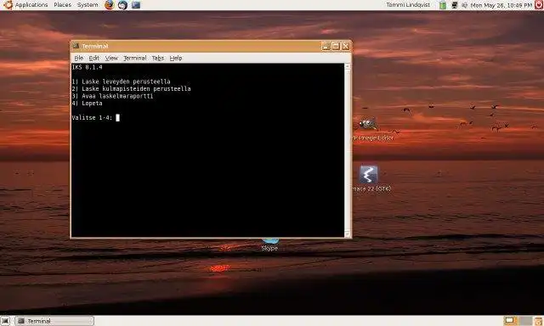
Task: Open the Terminal Edit menu
Action: 94,58
